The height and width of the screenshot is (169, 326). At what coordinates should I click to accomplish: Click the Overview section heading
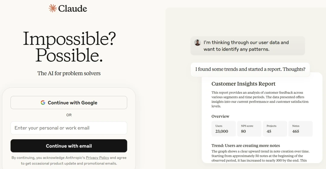(220, 116)
